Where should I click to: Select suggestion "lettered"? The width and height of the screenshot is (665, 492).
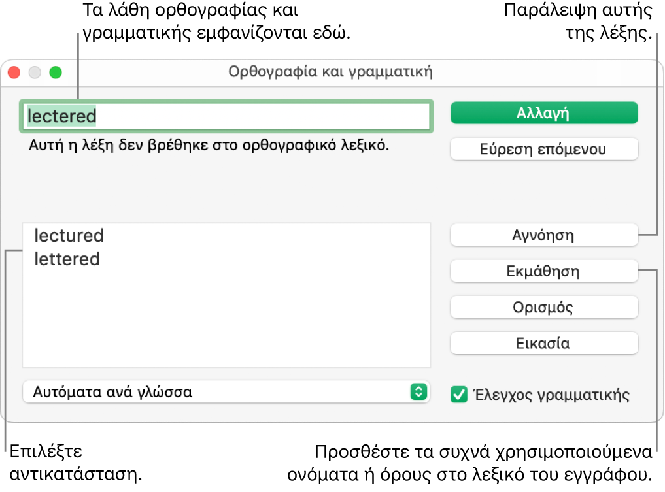point(67,259)
